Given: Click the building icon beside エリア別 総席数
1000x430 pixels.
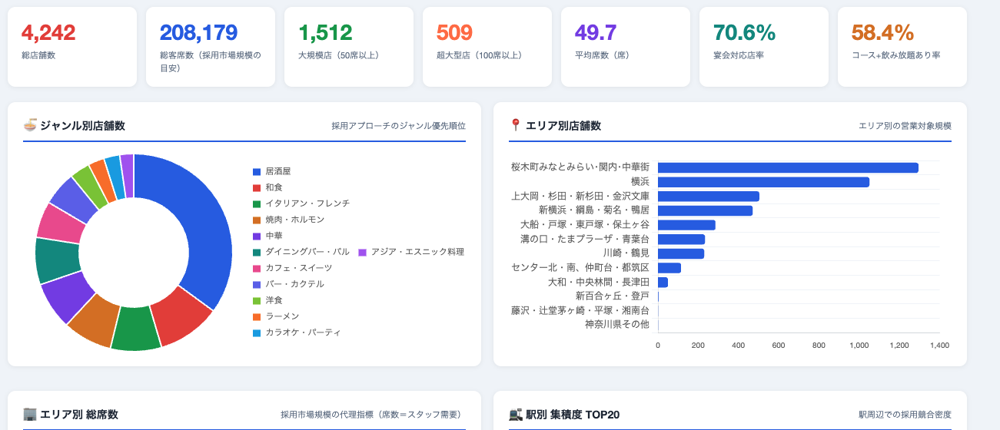Looking at the screenshot, I should [x=30, y=415].
